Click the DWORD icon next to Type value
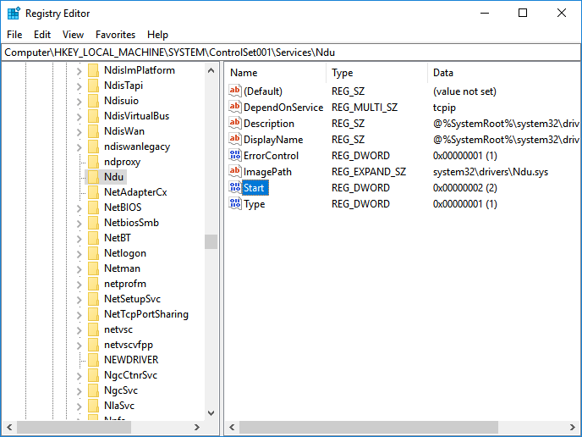The width and height of the screenshot is (582, 437). click(x=235, y=204)
